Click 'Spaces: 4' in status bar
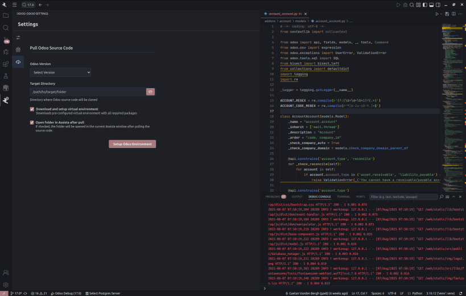The image size is (466, 296). click(377, 293)
